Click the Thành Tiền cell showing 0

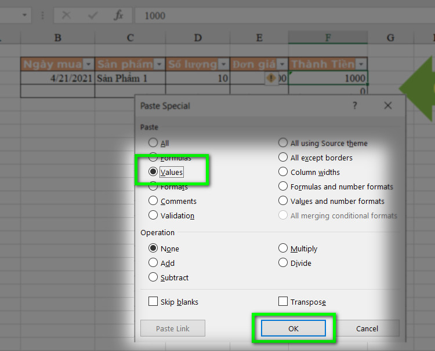tap(328, 90)
